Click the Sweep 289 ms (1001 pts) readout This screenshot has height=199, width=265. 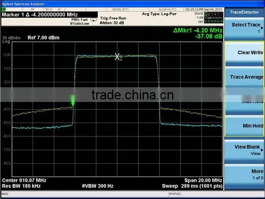[x=192, y=186]
